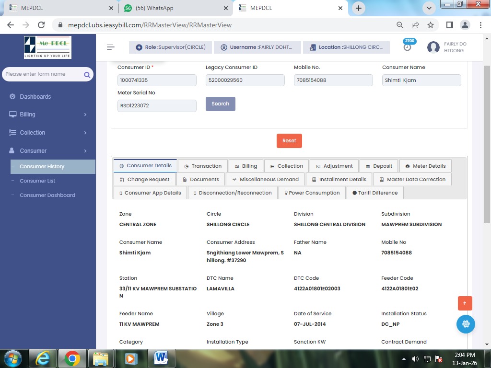
Task: Open Windows Start button
Action: [x=13, y=358]
